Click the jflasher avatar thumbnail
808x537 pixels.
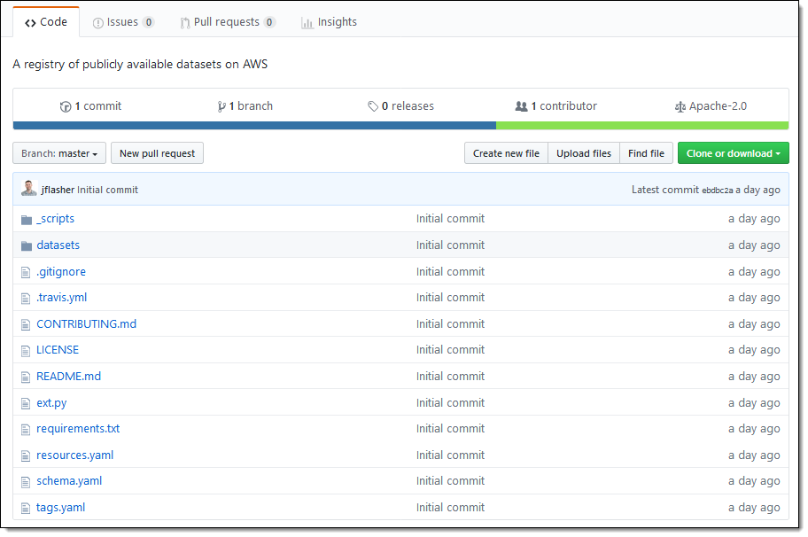coord(29,189)
